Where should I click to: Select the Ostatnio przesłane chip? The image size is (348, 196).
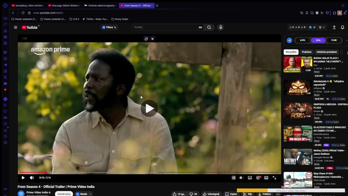pos(327,52)
